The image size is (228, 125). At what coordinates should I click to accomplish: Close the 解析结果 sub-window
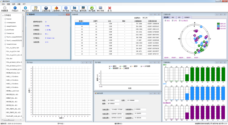pos(159,93)
